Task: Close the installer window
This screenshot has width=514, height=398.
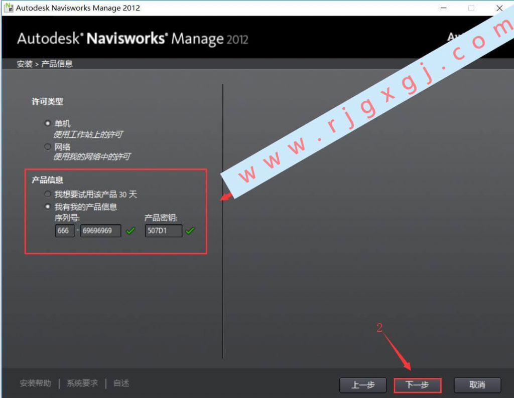Action: [x=499, y=8]
